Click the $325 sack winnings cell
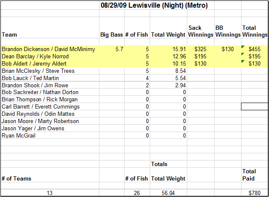The height and width of the screenshot is (198, 270). [200, 49]
